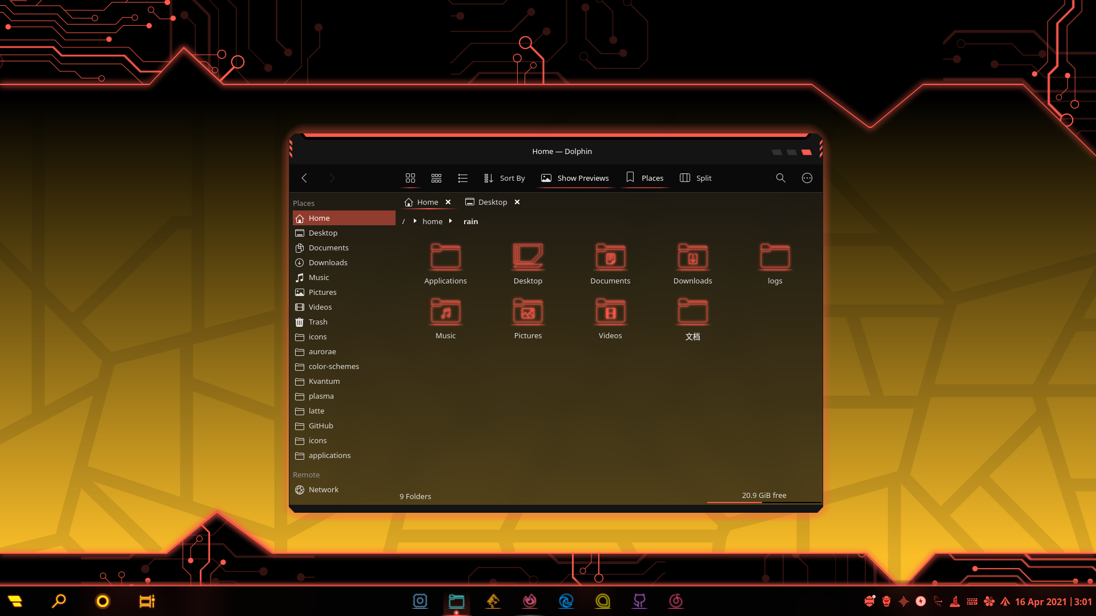This screenshot has width=1096, height=616.
Task: Launch Microsoft Edge from the dock
Action: coord(566,601)
